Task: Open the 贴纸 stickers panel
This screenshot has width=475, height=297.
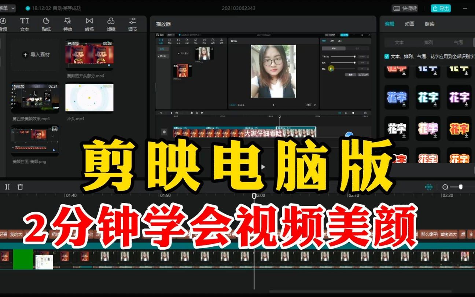Action: pyautogui.click(x=46, y=24)
